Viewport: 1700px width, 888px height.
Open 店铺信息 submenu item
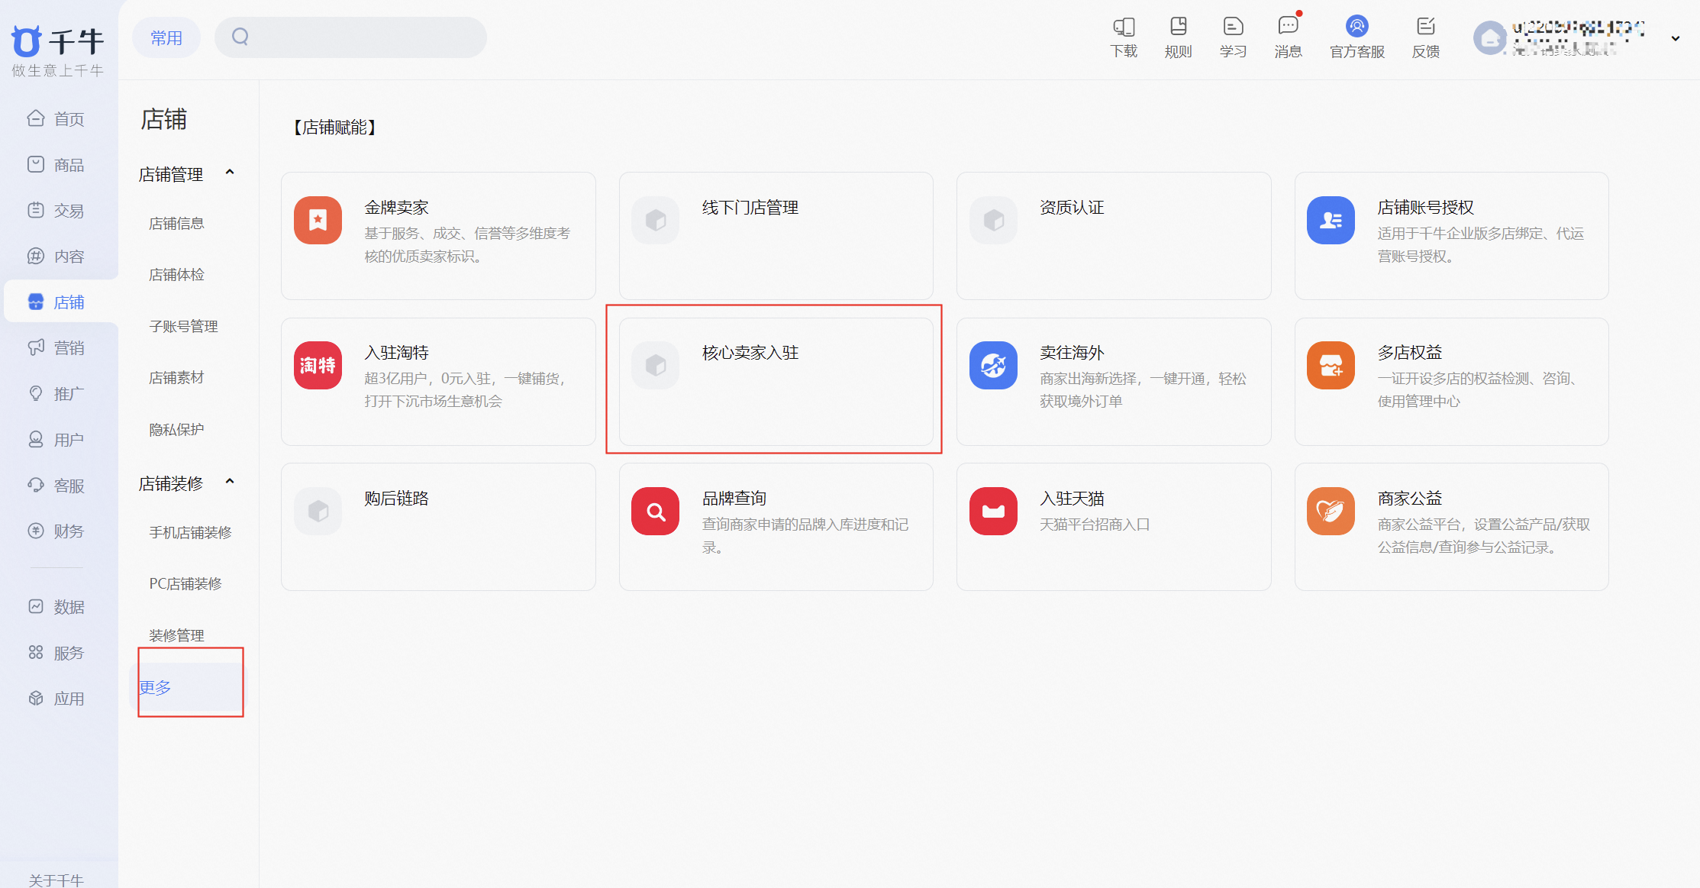click(x=176, y=224)
